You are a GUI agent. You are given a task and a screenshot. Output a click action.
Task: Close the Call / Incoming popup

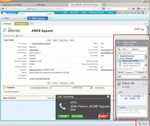(108, 97)
